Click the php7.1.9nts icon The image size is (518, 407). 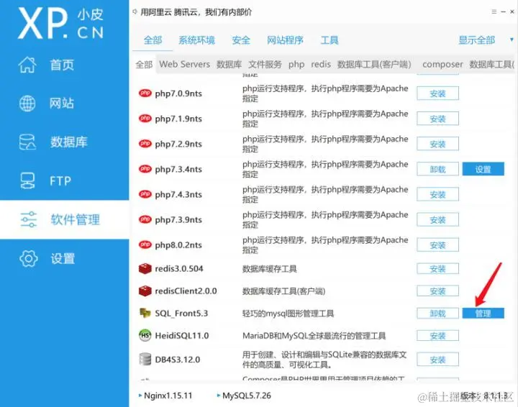click(x=145, y=118)
